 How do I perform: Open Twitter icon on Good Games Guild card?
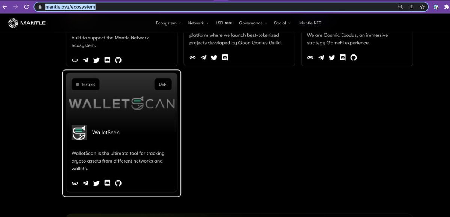click(x=214, y=57)
